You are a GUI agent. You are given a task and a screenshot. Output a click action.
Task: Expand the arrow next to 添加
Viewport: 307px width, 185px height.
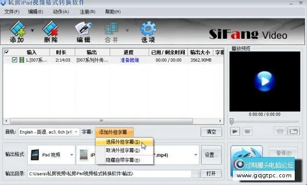click(x=33, y=31)
